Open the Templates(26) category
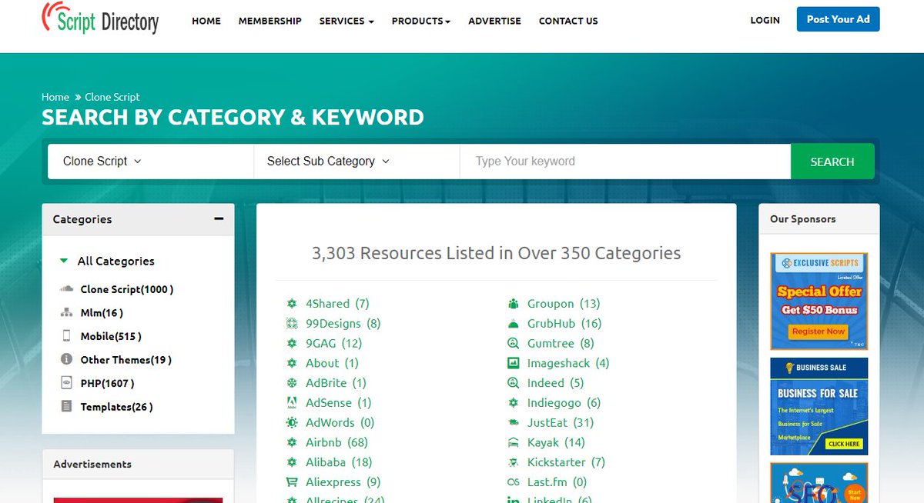The width and height of the screenshot is (924, 503). pos(116,407)
